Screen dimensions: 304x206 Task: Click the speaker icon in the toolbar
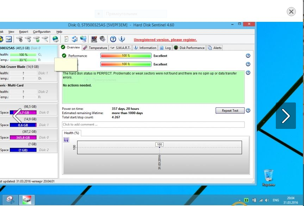(103, 39)
